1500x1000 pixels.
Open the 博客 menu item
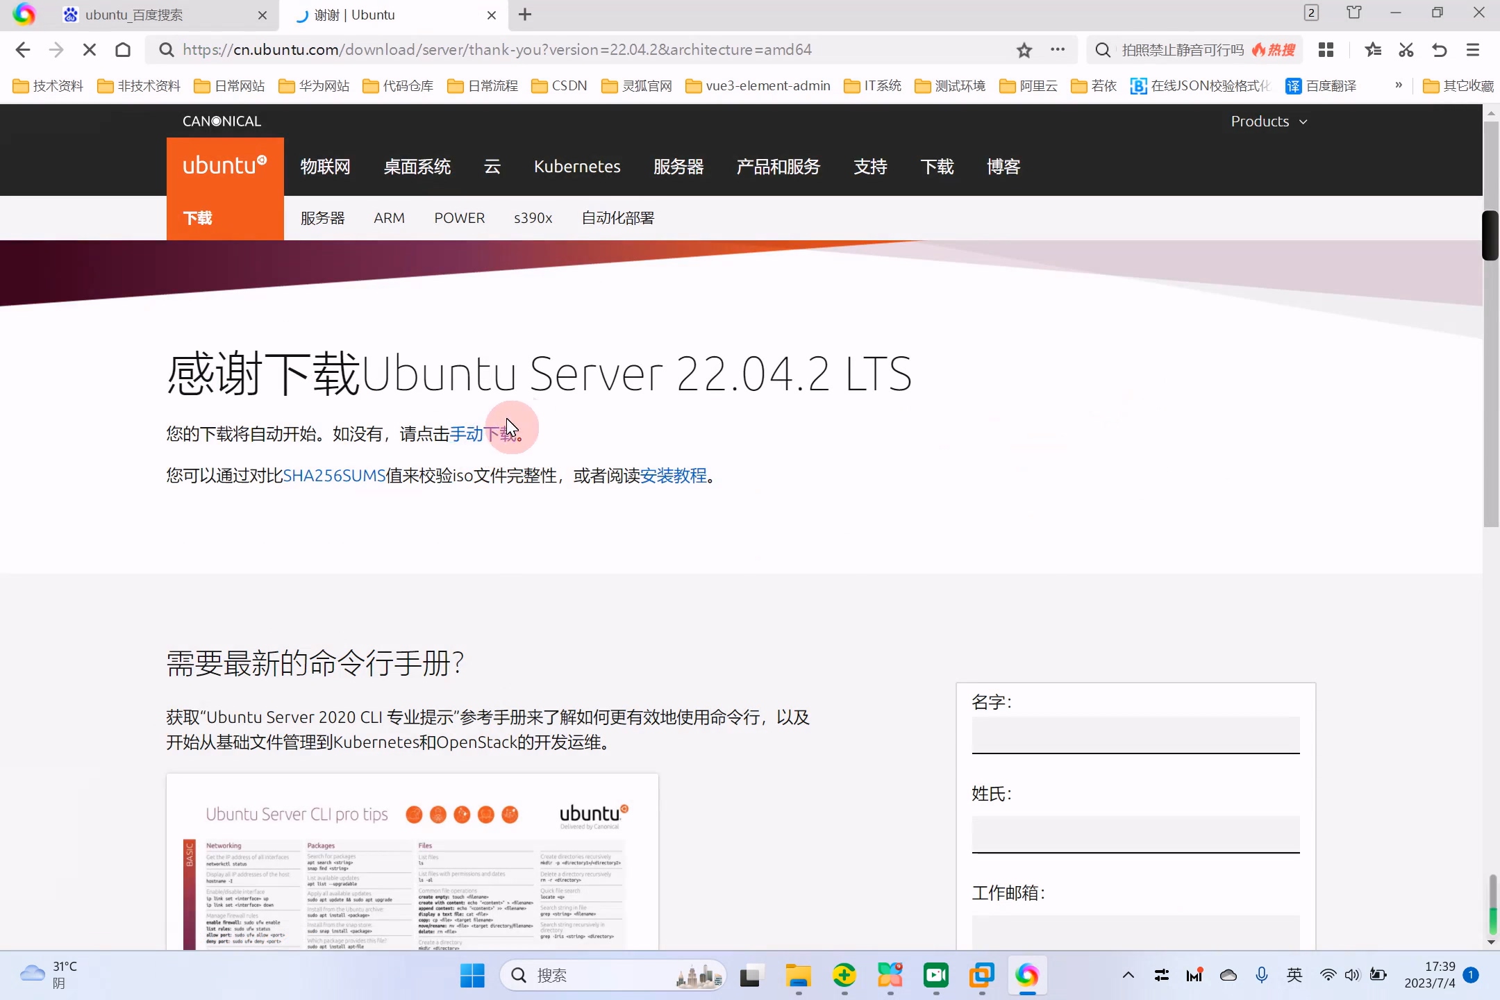(1003, 167)
